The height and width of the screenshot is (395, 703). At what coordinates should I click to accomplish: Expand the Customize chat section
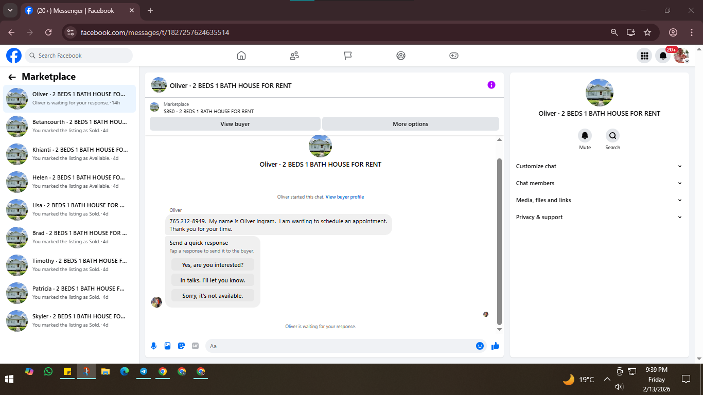tap(599, 166)
